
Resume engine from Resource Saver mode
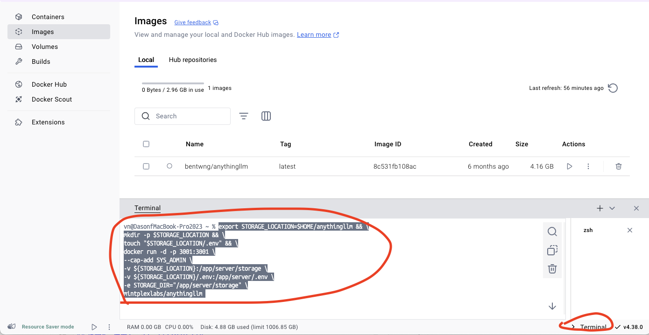coord(94,327)
